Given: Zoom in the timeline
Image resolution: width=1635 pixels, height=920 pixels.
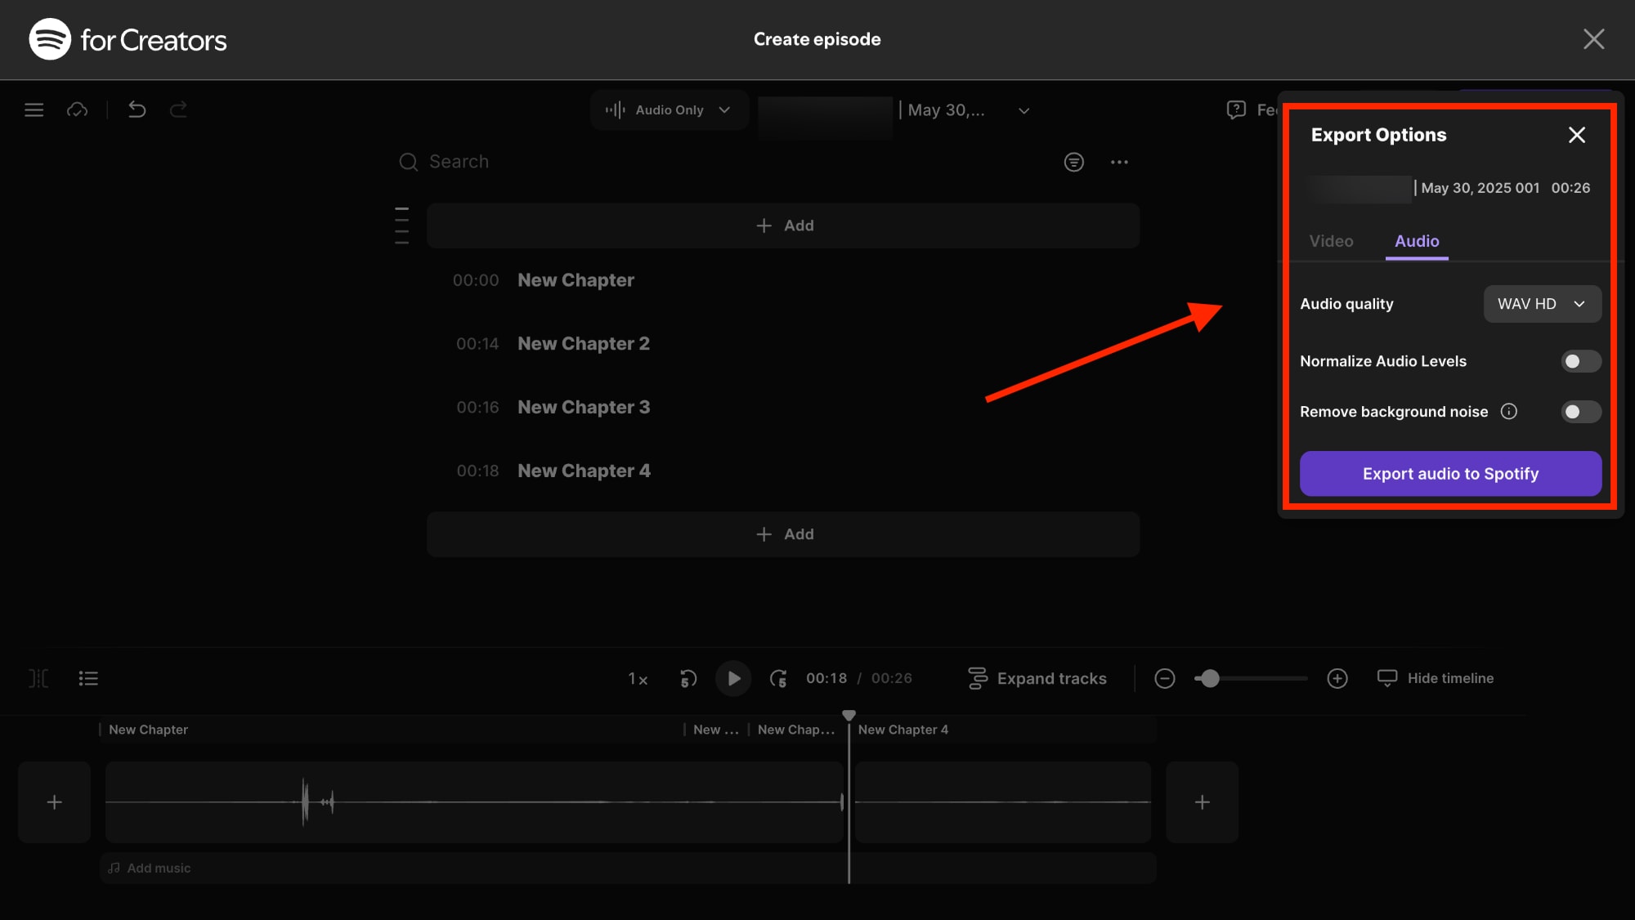Looking at the screenshot, I should coord(1337,678).
